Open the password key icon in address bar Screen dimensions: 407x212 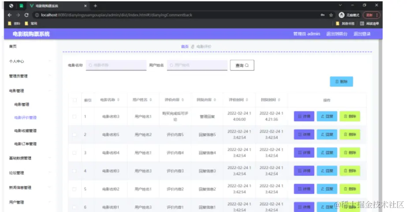[x=323, y=15]
